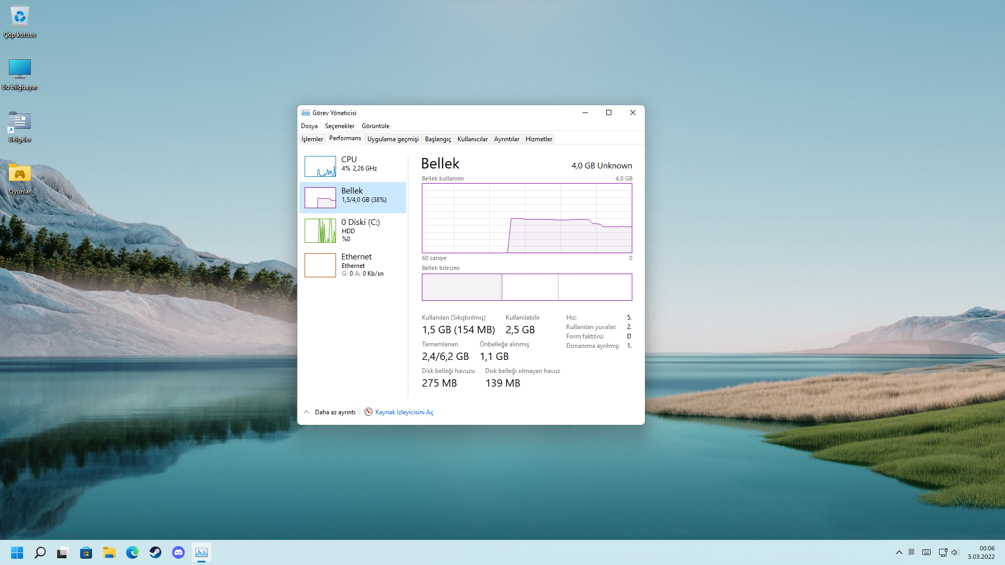
Task: Open the Dosya menu
Action: (309, 126)
